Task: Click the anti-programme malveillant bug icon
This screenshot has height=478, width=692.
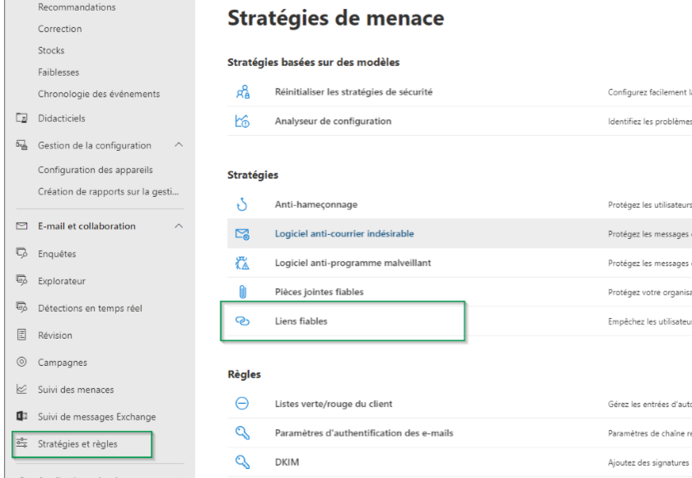Action: (242, 263)
